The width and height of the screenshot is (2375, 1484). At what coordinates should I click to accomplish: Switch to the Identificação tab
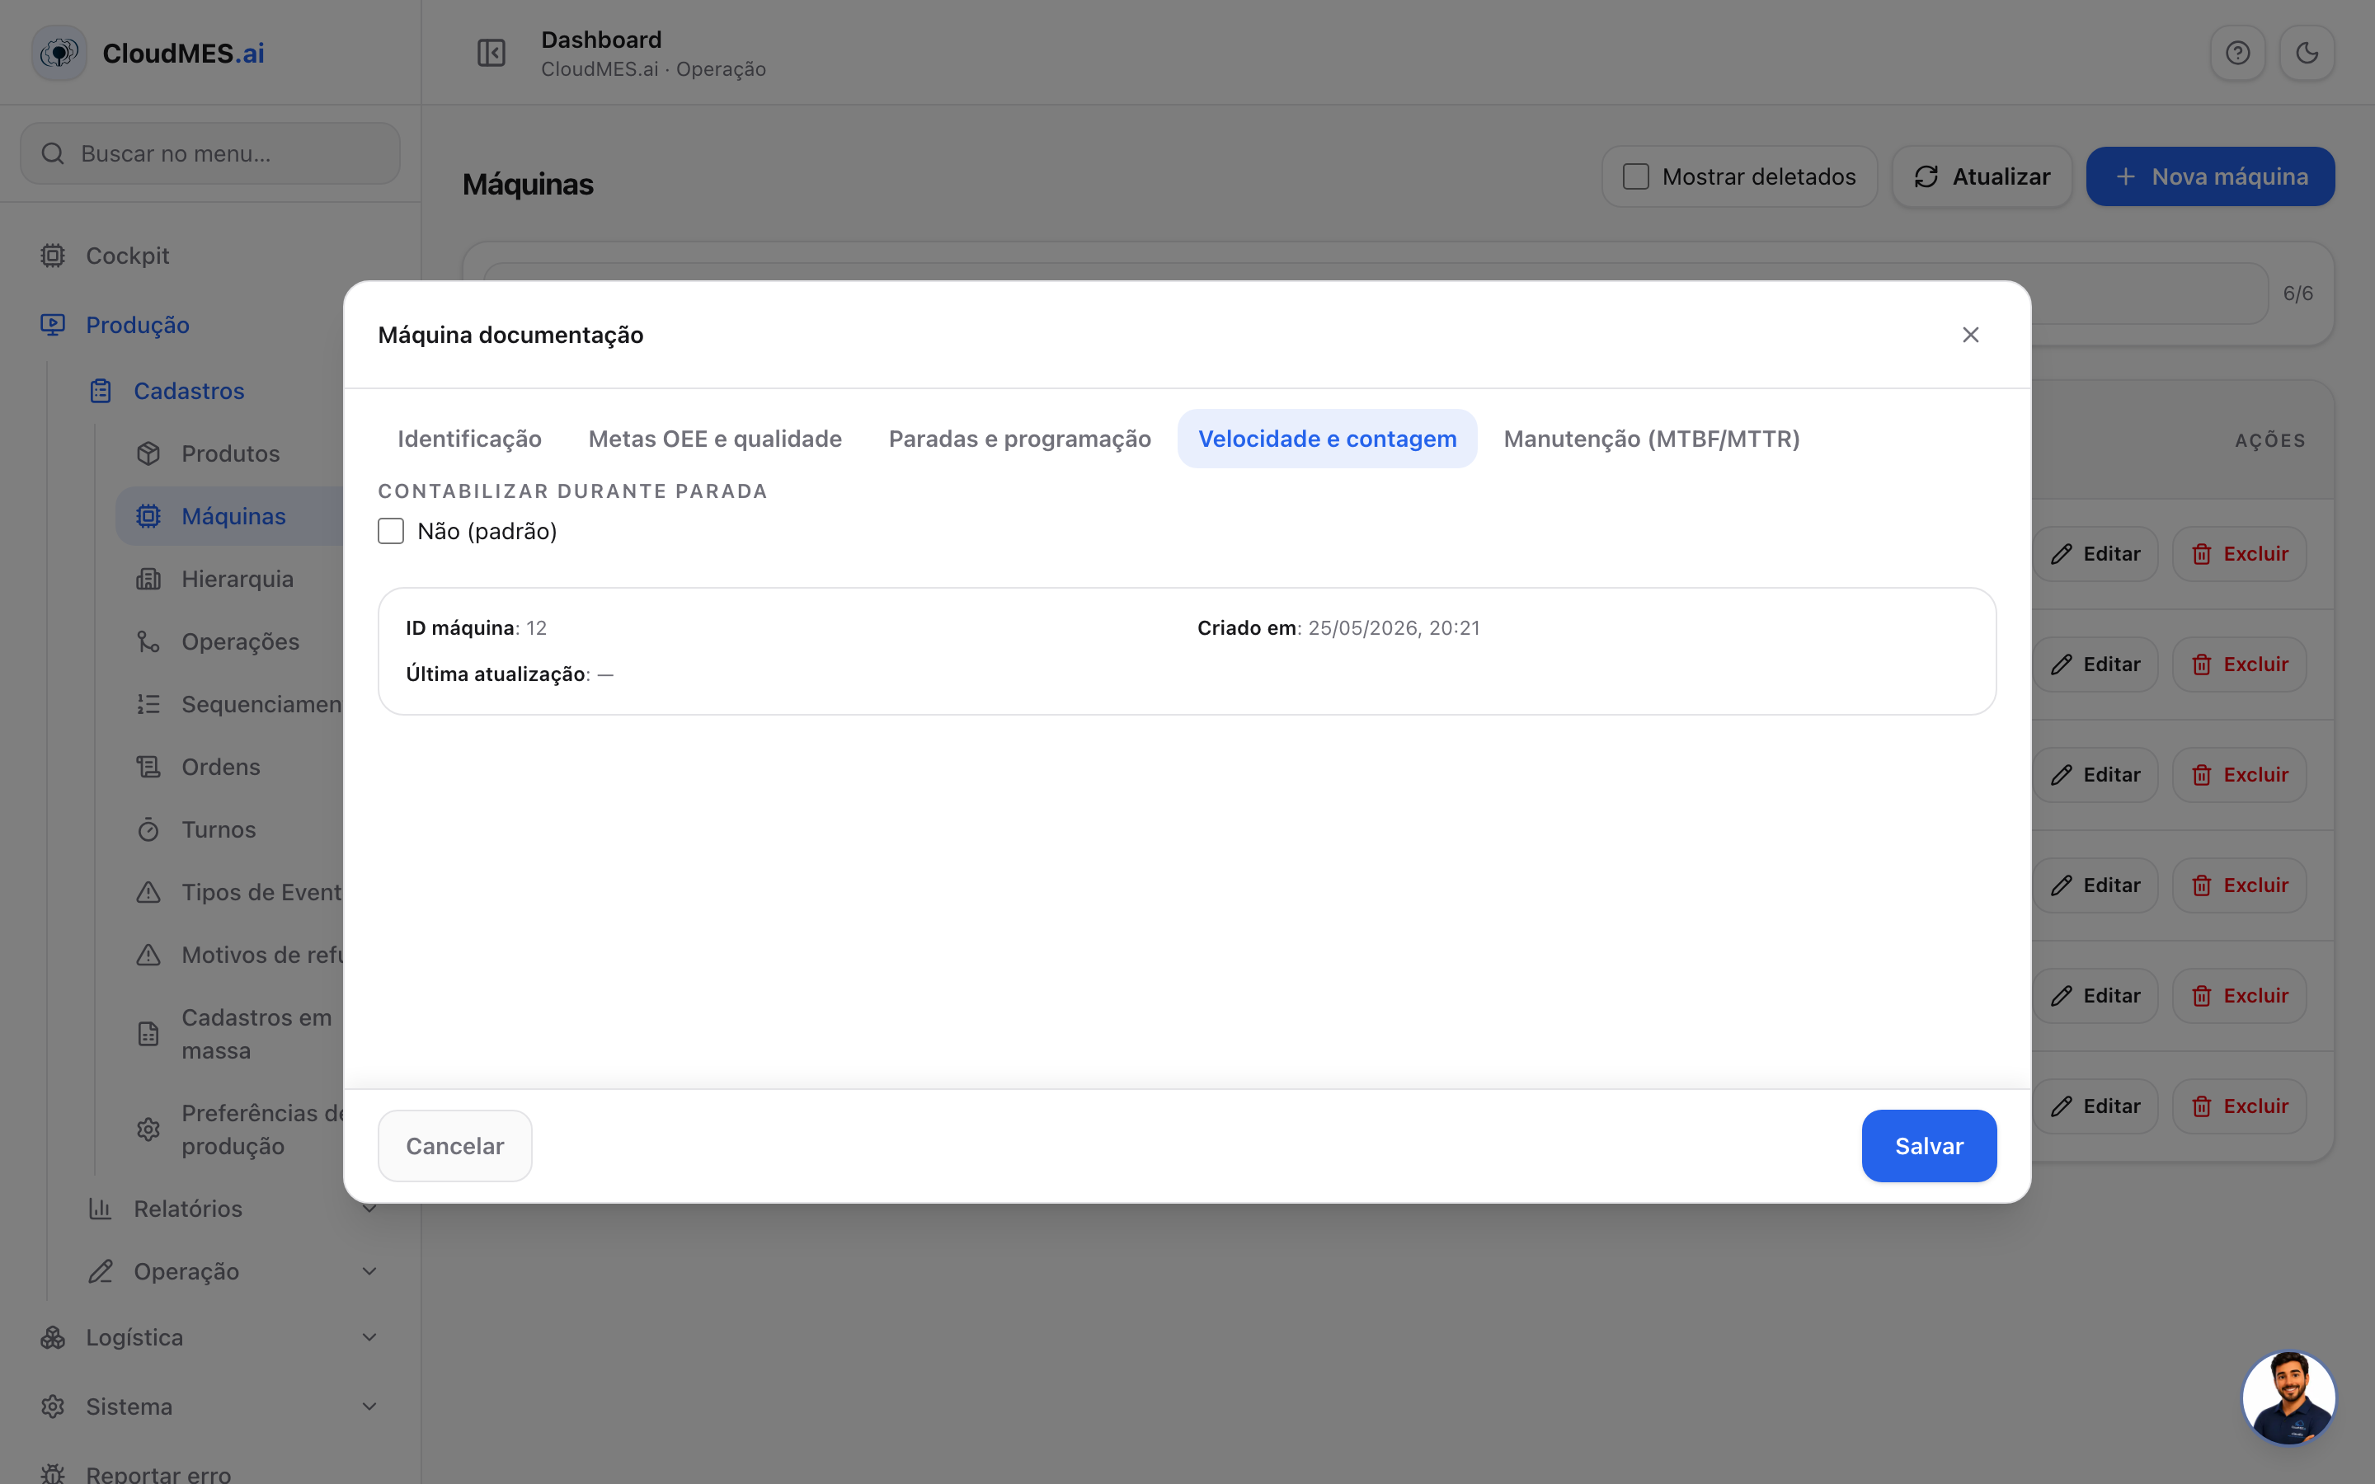pyautogui.click(x=469, y=439)
